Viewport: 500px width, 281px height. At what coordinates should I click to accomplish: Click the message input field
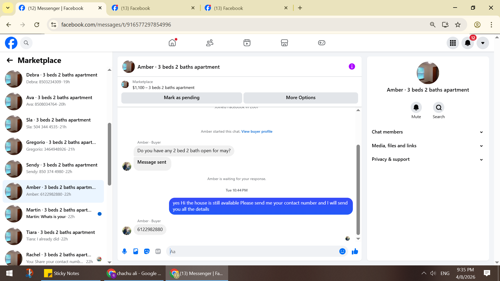[x=253, y=251]
